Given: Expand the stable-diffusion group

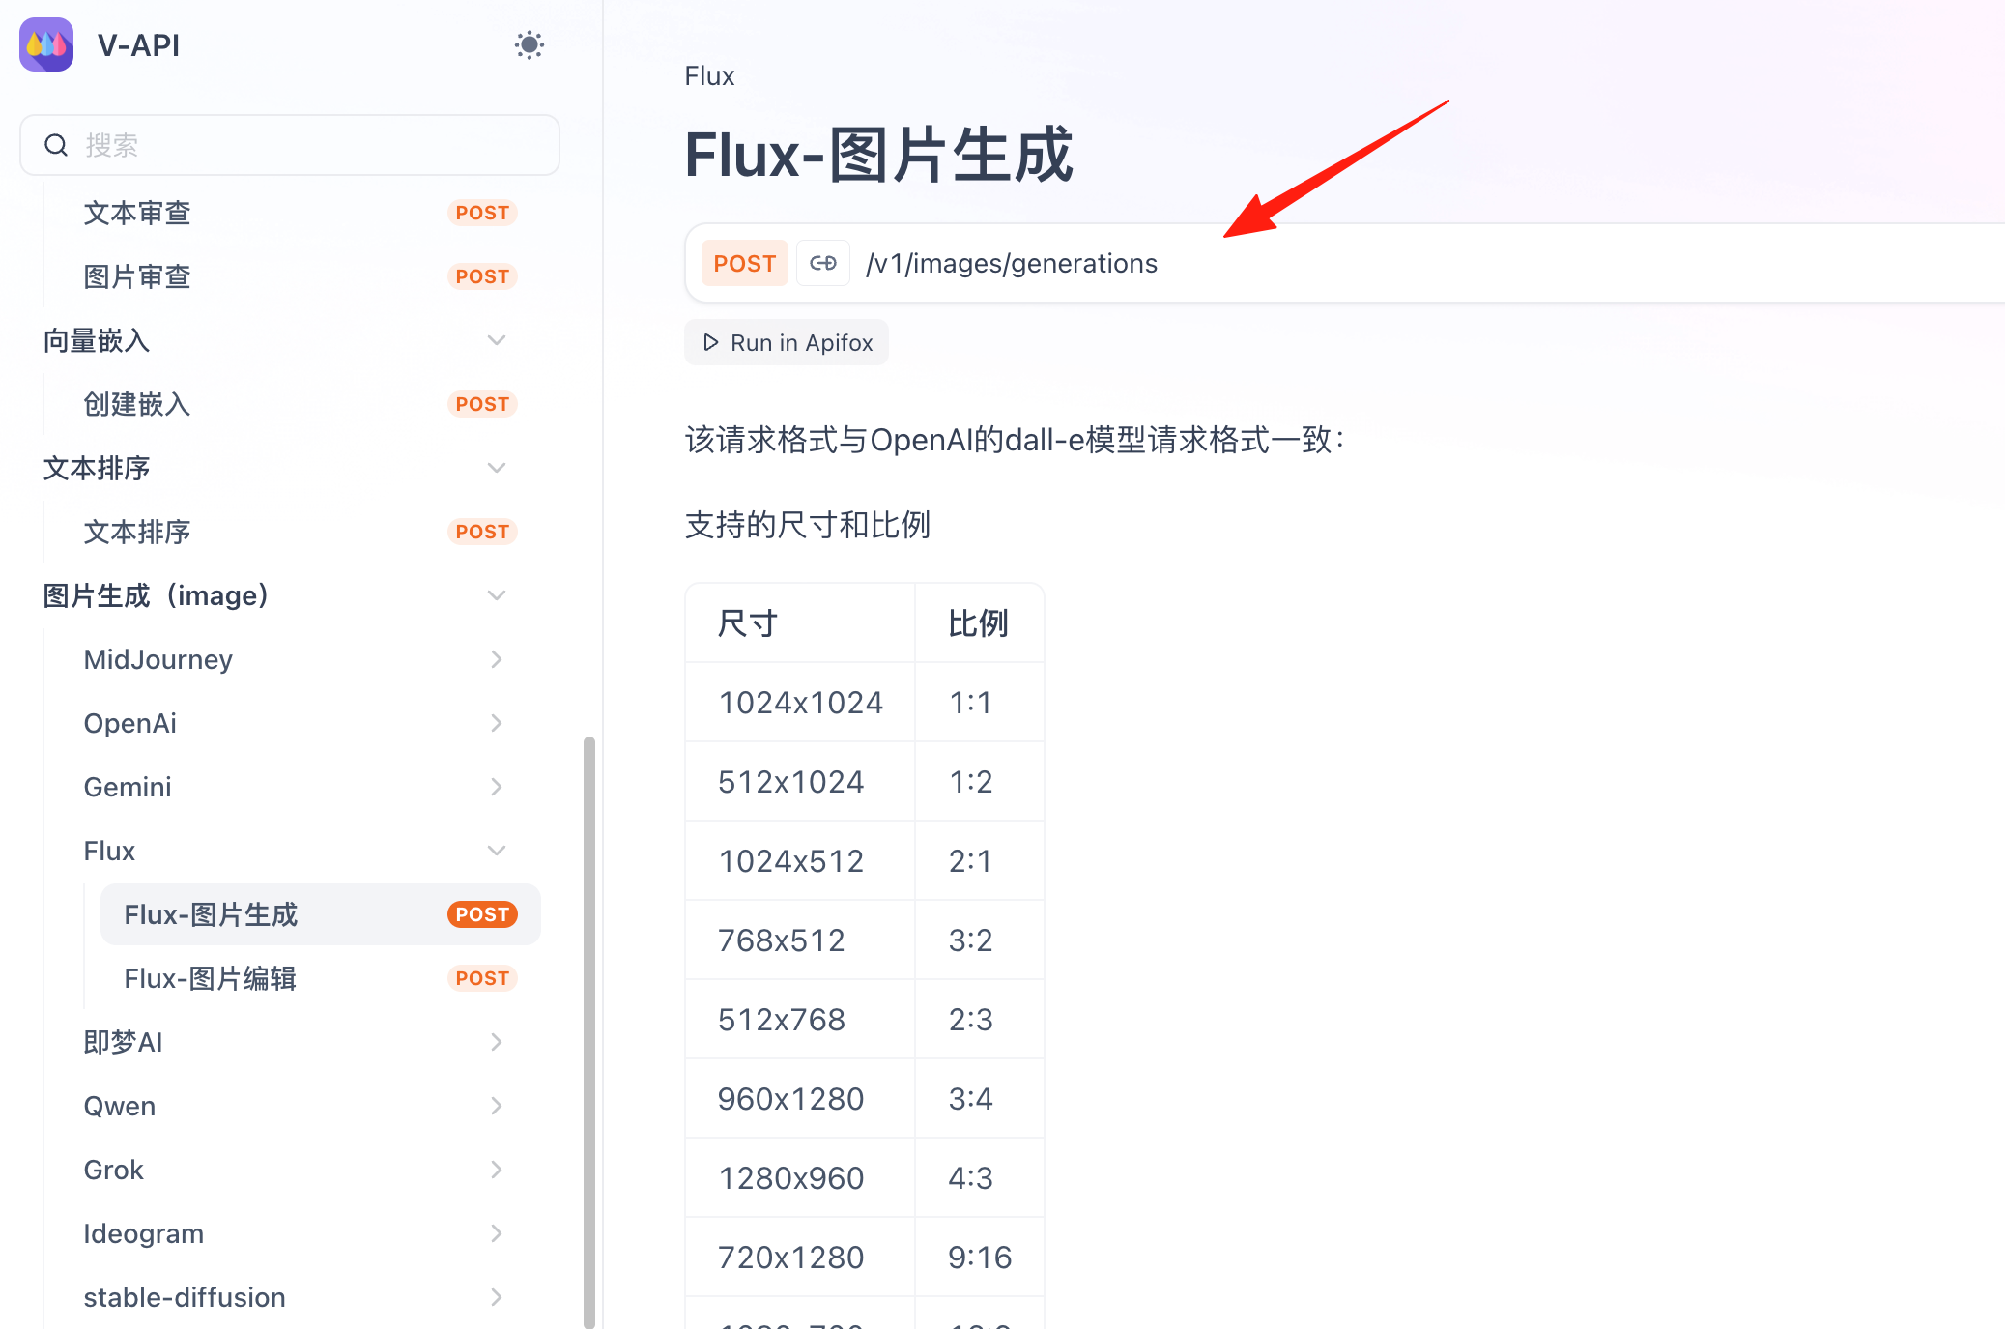Looking at the screenshot, I should pyautogui.click(x=497, y=1297).
